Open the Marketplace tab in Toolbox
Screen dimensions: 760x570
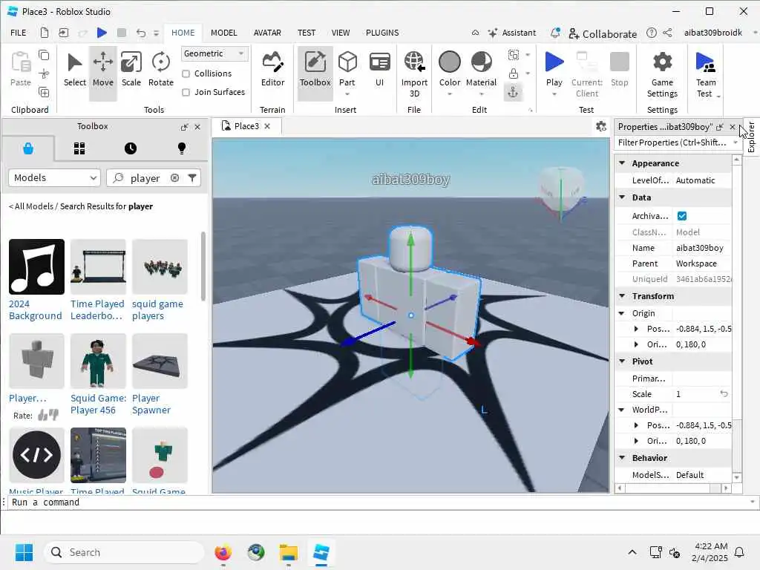click(x=28, y=148)
